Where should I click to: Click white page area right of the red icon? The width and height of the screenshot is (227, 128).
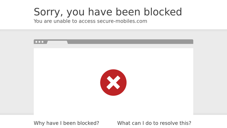click(160, 82)
